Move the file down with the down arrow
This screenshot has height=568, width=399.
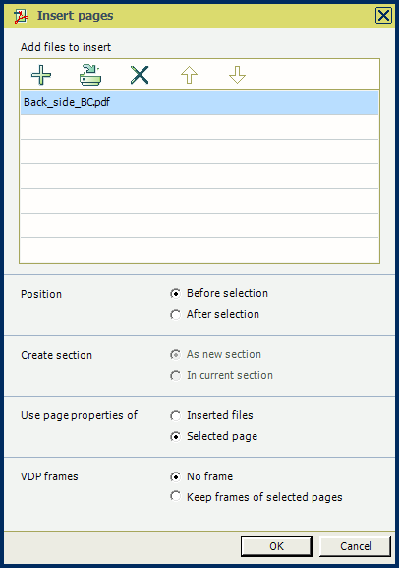(237, 75)
